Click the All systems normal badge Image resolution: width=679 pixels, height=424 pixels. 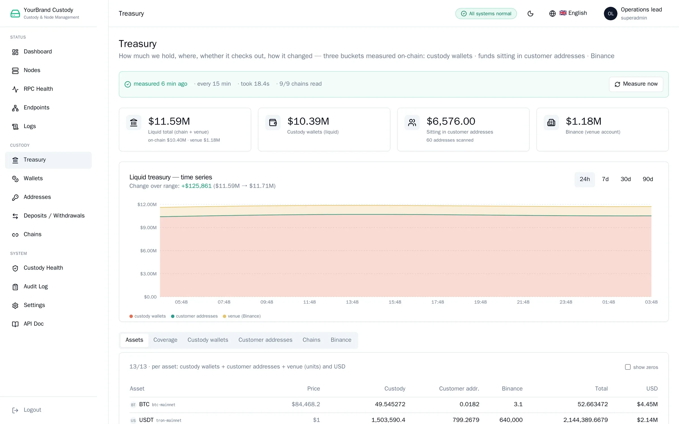[x=486, y=14]
